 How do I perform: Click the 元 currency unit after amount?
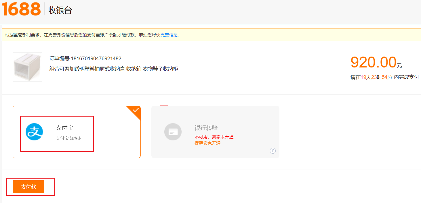tap(399, 66)
